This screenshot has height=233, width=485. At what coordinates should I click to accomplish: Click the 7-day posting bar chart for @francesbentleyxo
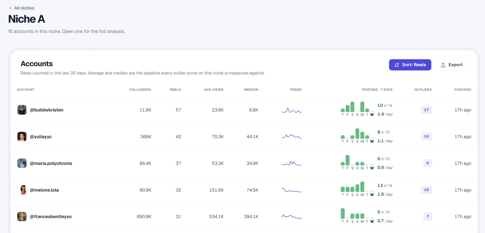(357, 215)
